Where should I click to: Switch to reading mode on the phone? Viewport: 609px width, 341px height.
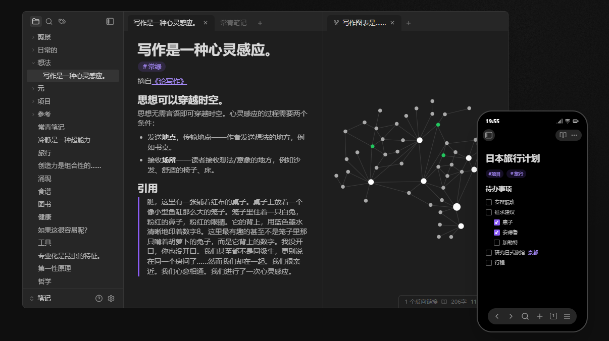(x=563, y=135)
